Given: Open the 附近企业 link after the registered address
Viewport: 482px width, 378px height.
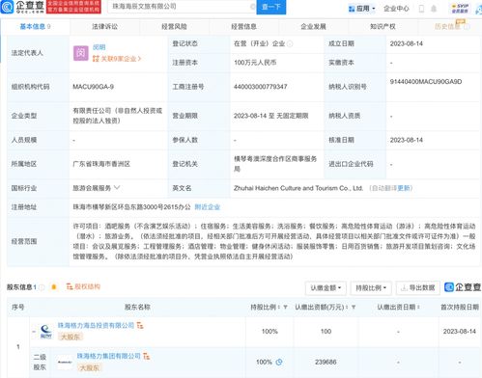Looking at the screenshot, I should click(207, 207).
